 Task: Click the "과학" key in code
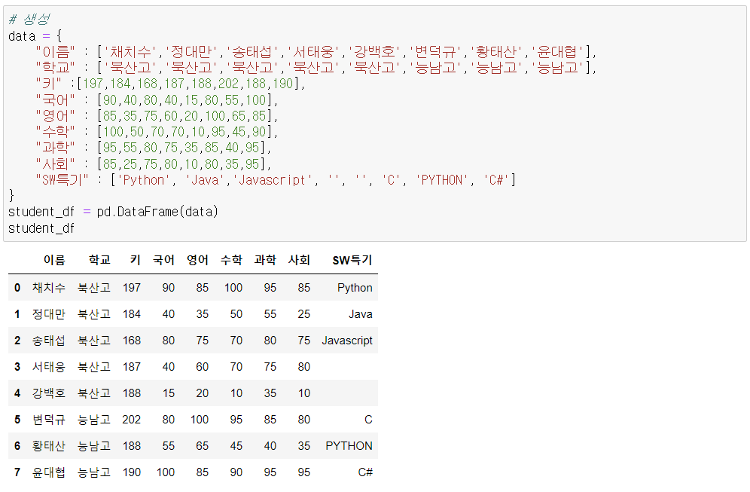pos(56,148)
